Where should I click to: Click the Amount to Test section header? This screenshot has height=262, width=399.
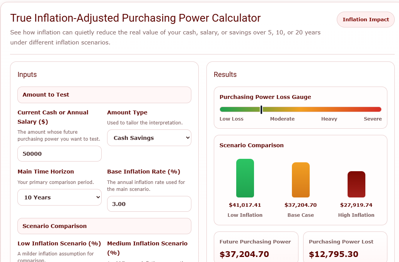click(x=104, y=95)
